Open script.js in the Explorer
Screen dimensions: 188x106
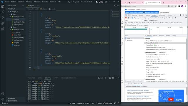[x=16, y=43]
